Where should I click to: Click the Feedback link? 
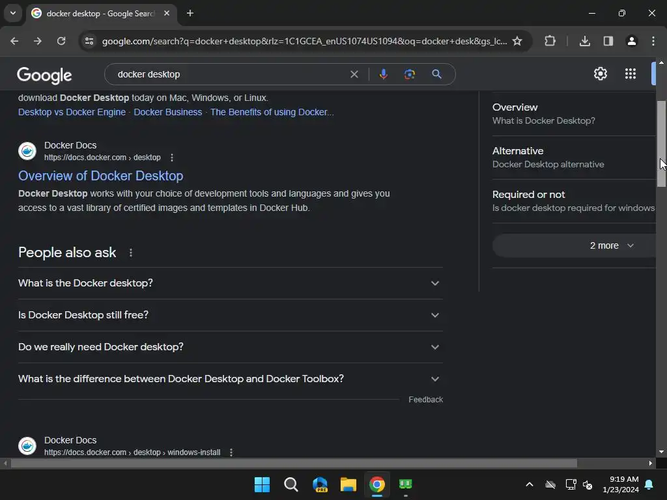426,400
